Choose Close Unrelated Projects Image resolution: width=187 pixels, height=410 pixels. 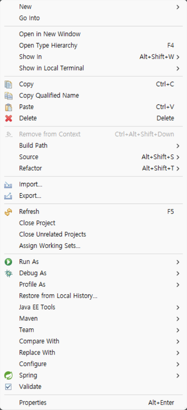point(93,234)
